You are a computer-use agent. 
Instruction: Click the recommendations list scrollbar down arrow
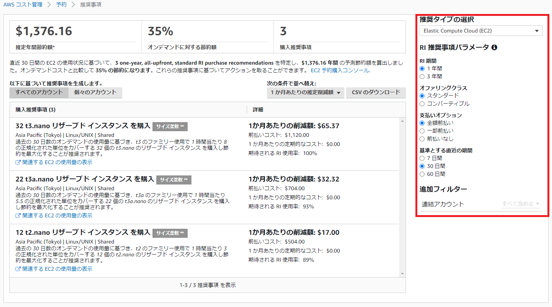[403, 273]
